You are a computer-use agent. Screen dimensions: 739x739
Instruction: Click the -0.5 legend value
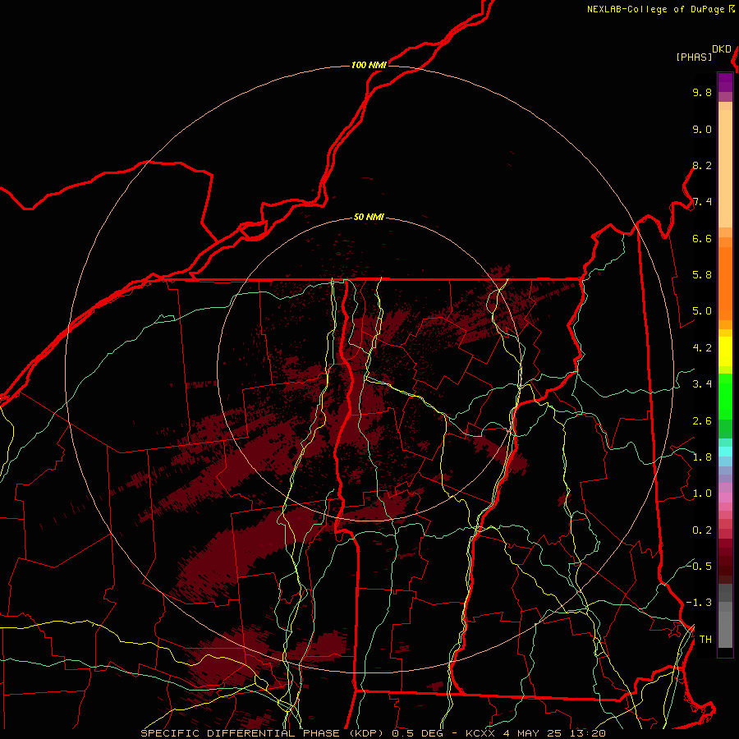699,566
